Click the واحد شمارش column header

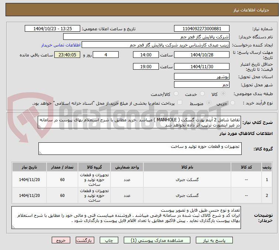click(x=127, y=167)
